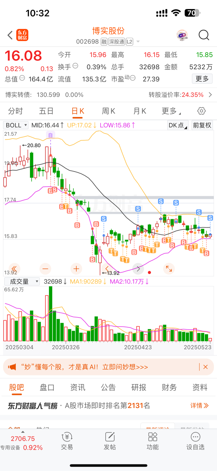The width and height of the screenshot is (217, 471).
Task: Move chart right with grey arrow
Action: 138,269
